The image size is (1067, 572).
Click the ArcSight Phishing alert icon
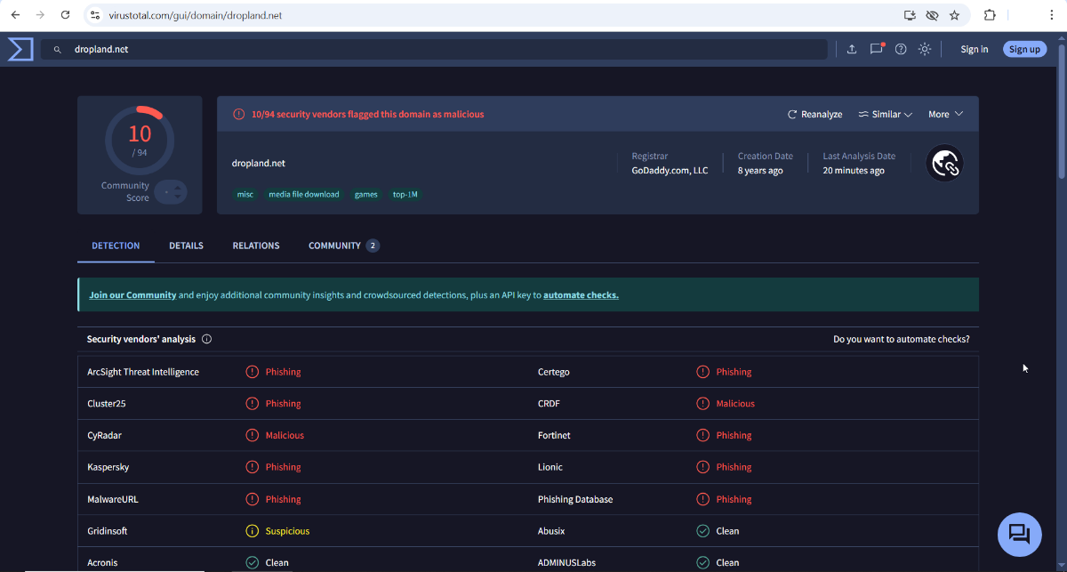253,372
